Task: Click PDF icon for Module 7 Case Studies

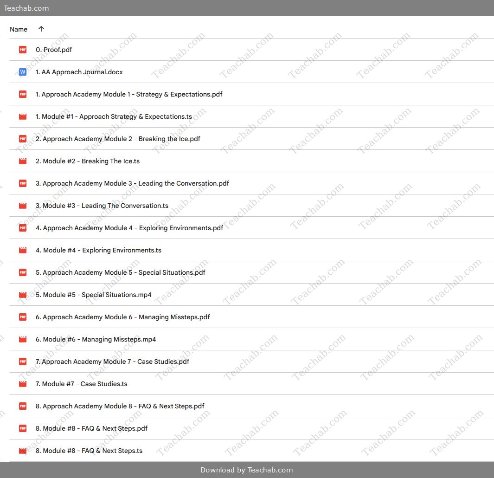Action: [23, 362]
